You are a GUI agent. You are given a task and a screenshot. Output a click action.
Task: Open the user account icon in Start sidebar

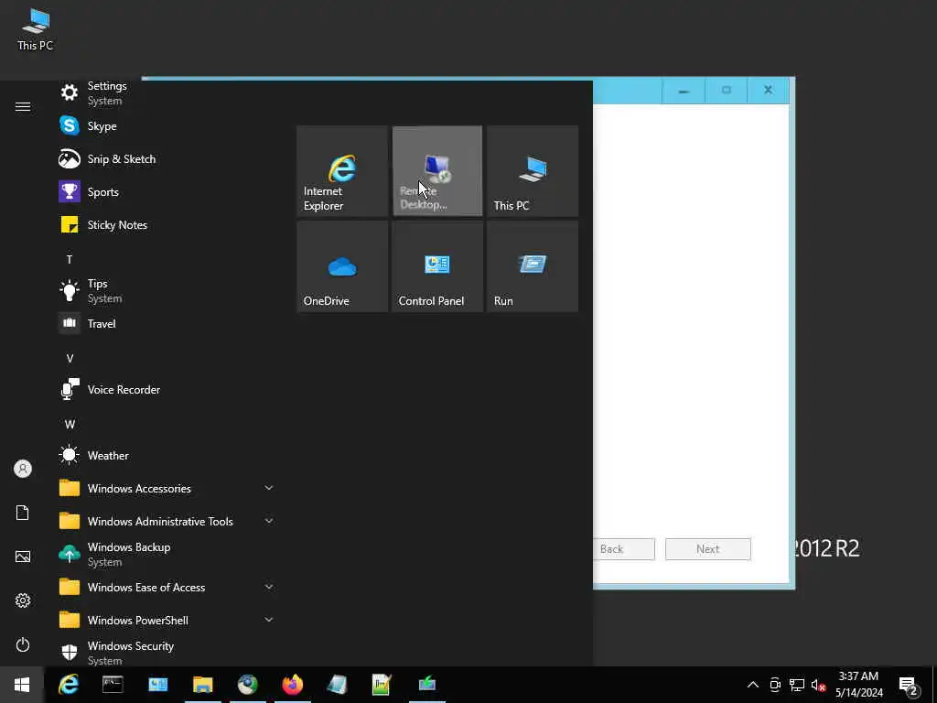pyautogui.click(x=23, y=469)
